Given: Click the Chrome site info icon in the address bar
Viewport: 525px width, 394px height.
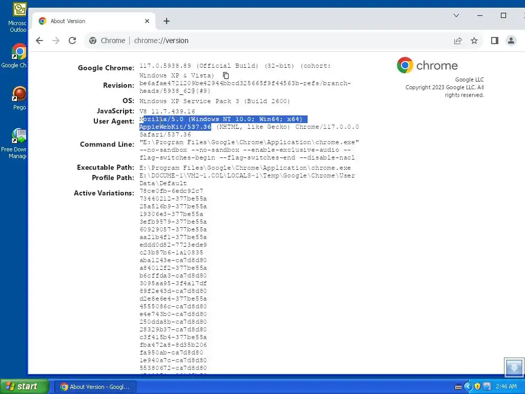Looking at the screenshot, I should [x=93, y=41].
